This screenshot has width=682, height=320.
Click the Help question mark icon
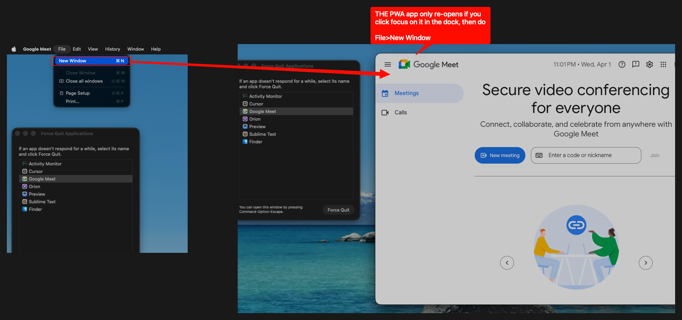[622, 64]
